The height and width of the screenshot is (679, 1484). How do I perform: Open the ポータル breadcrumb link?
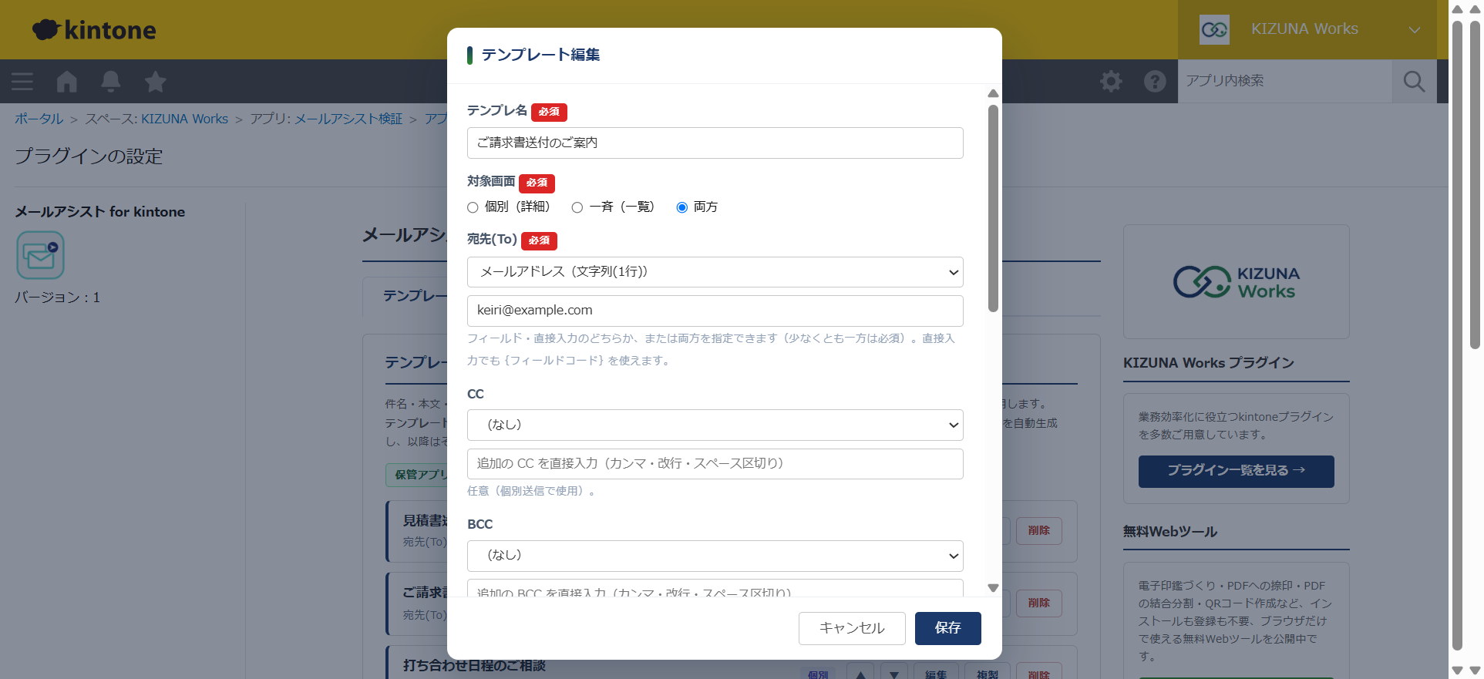tap(39, 119)
